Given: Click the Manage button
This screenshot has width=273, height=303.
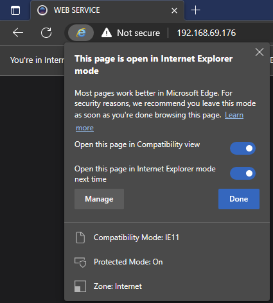Looking at the screenshot, I should tap(99, 199).
